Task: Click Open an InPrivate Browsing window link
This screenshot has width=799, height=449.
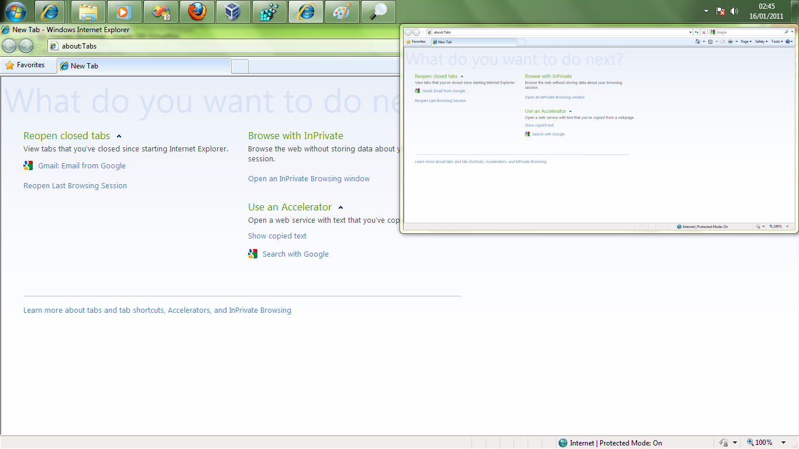Action: click(x=309, y=179)
